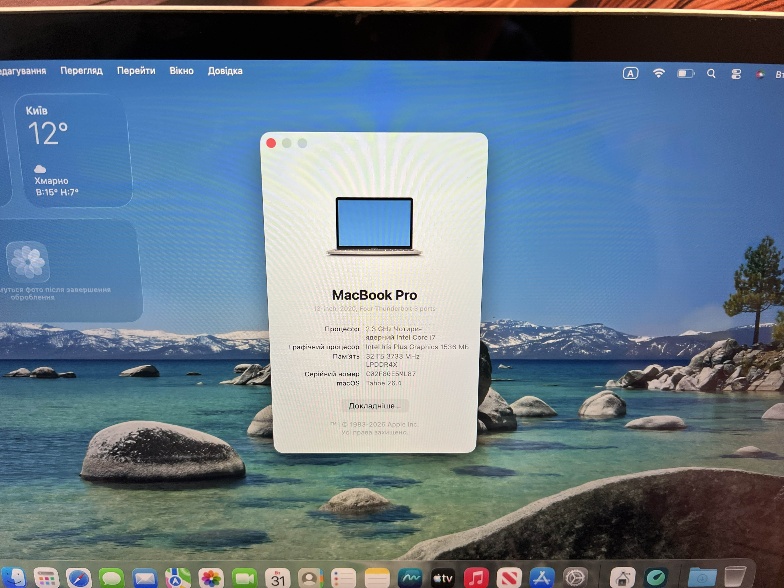The image size is (784, 588).
Task: Click the macOS label in the window
Action: [x=348, y=383]
